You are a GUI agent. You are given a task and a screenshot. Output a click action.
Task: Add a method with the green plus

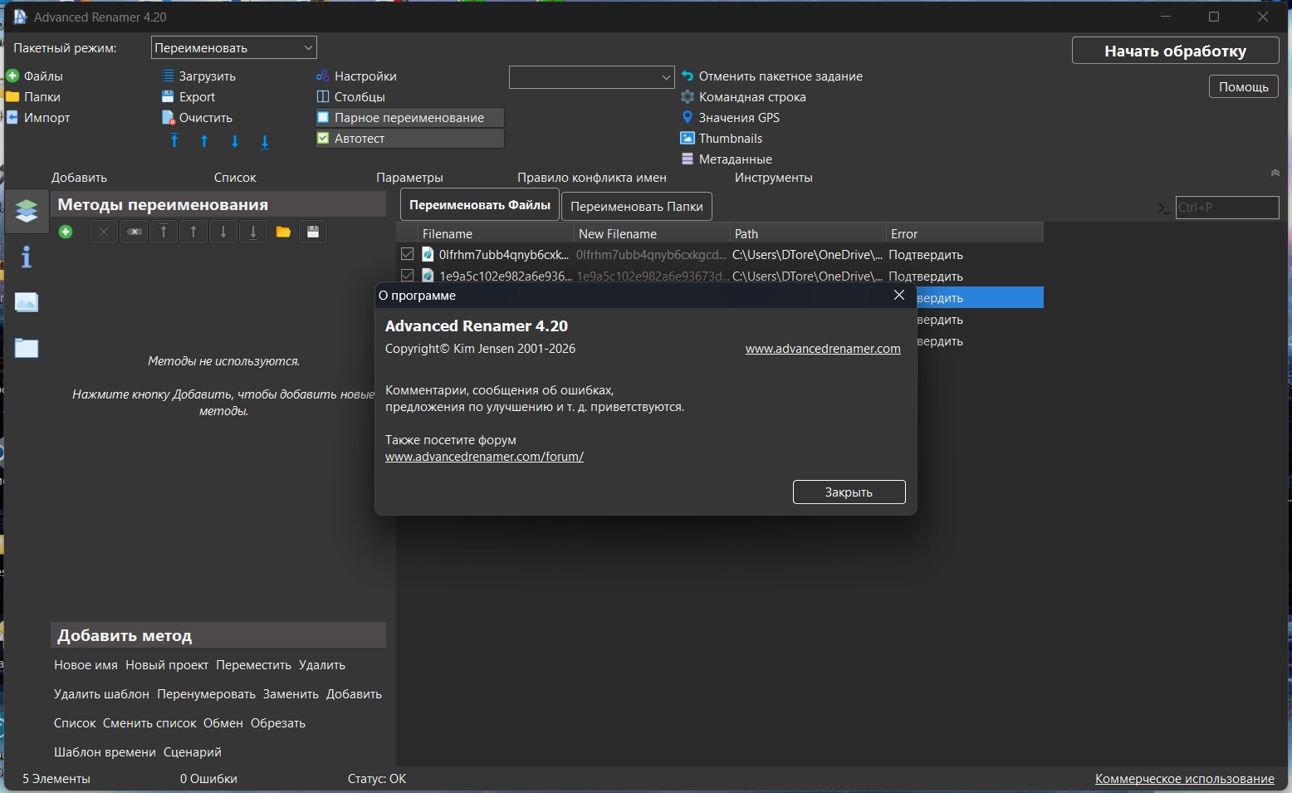(66, 233)
